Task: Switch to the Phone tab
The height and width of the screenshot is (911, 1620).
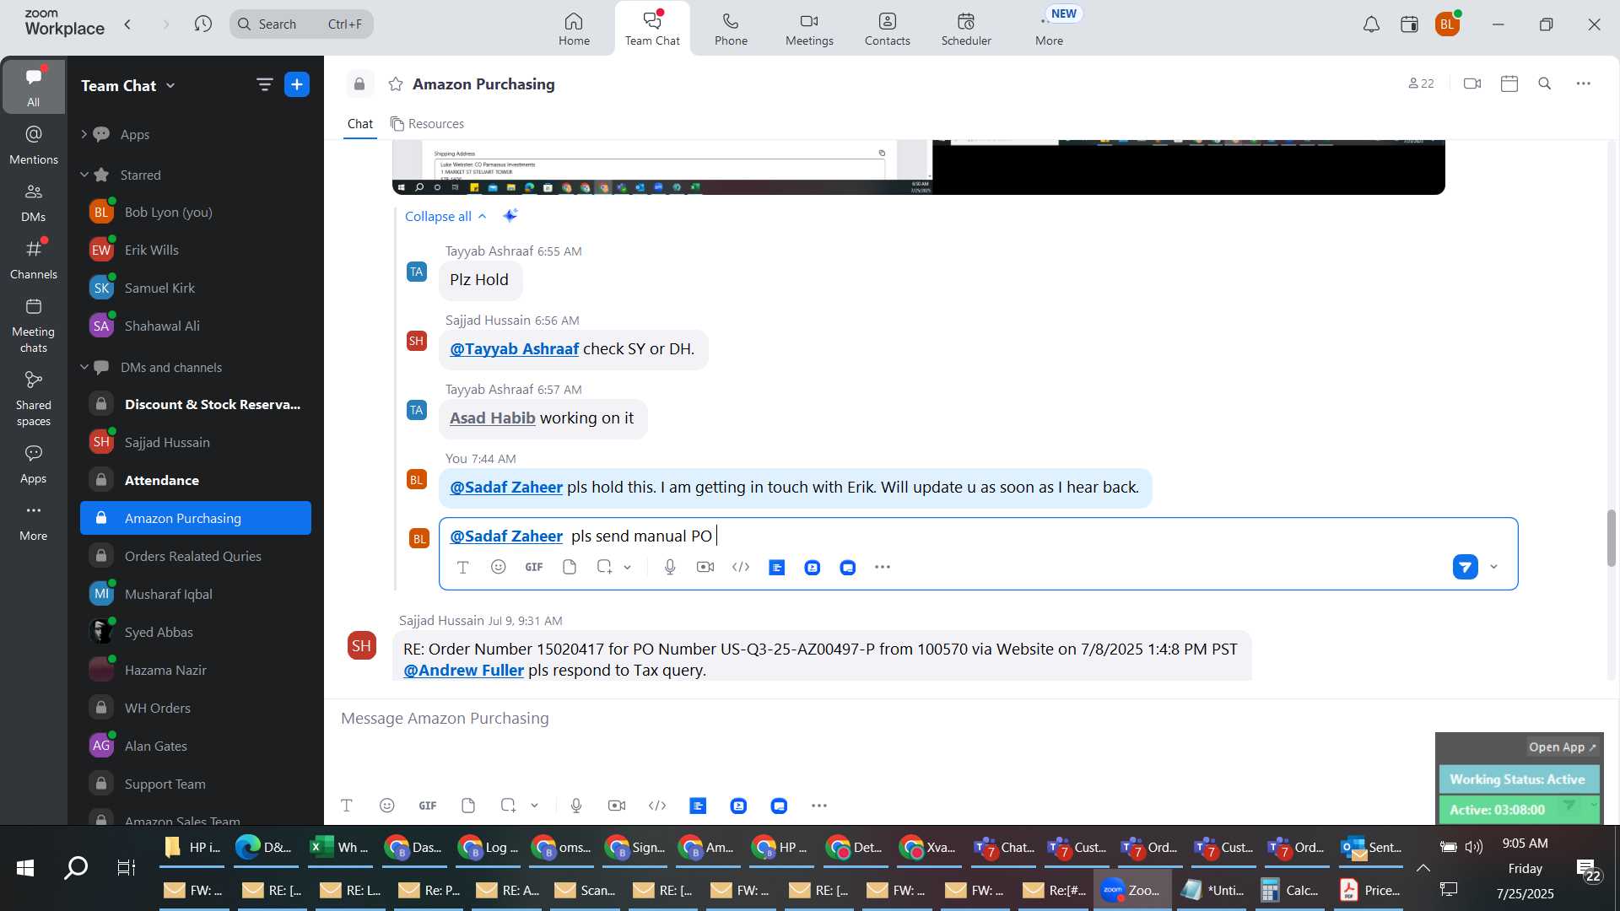Action: coord(731,29)
